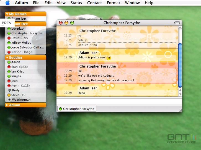The width and height of the screenshot is (201, 150).
Task: Click Joan's red away icon
Action: pos(9,81)
